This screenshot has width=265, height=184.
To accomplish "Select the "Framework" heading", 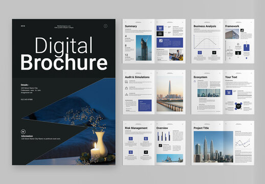I will (x=232, y=26).
